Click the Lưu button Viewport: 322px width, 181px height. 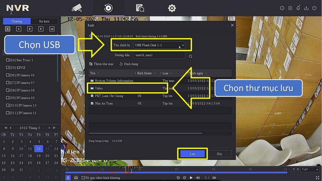click(x=192, y=154)
